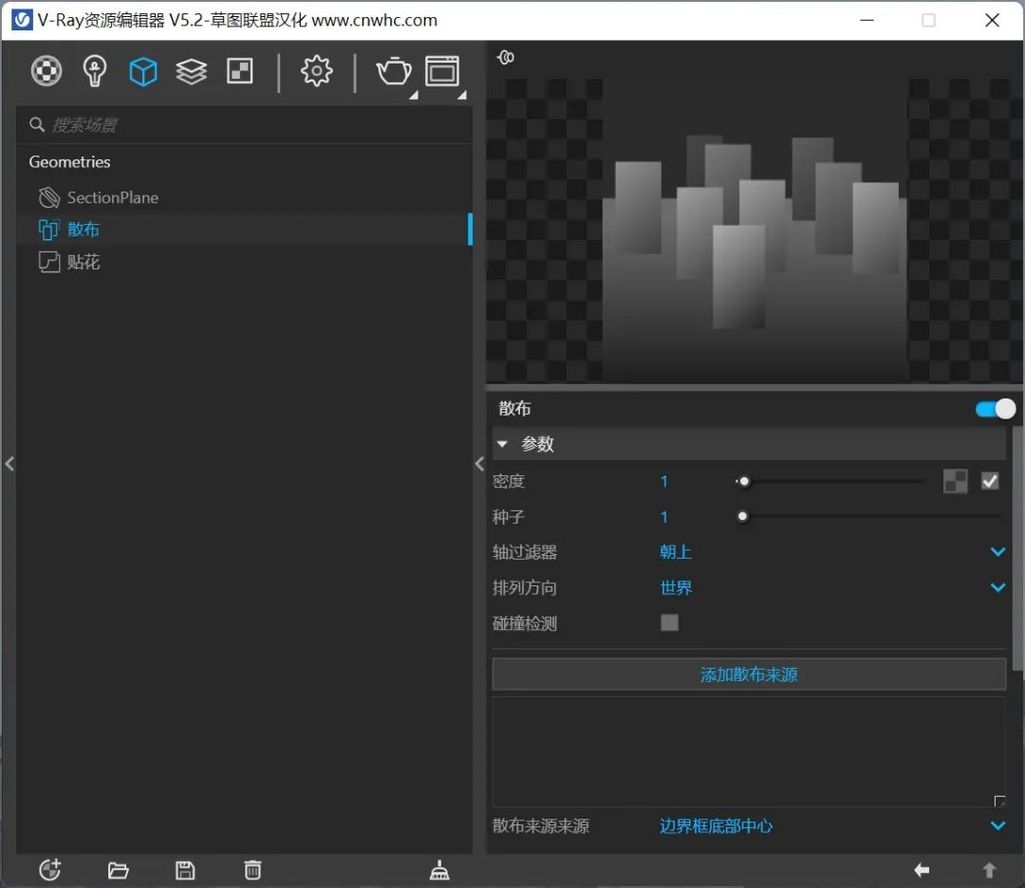This screenshot has height=888, width=1025.
Task: Click the 散布 panel title
Action: point(514,409)
